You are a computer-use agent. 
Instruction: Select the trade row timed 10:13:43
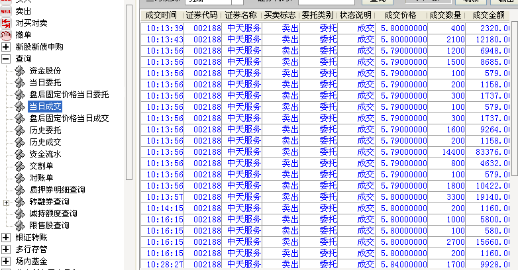point(325,40)
